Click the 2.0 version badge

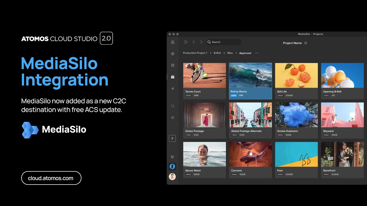[x=106, y=38]
